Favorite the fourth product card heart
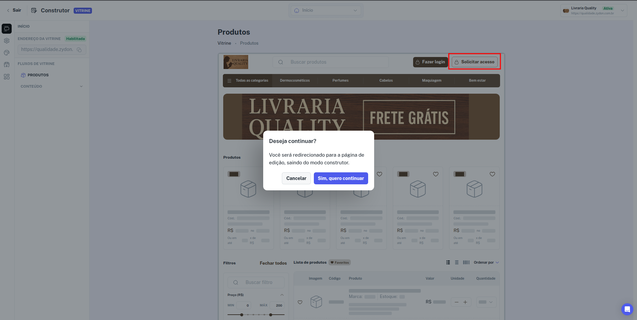 [x=436, y=174]
